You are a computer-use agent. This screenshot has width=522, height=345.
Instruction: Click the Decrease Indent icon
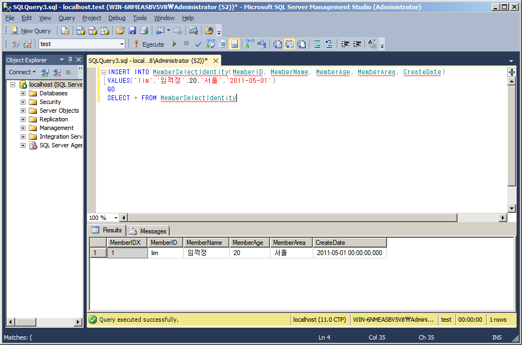click(345, 44)
